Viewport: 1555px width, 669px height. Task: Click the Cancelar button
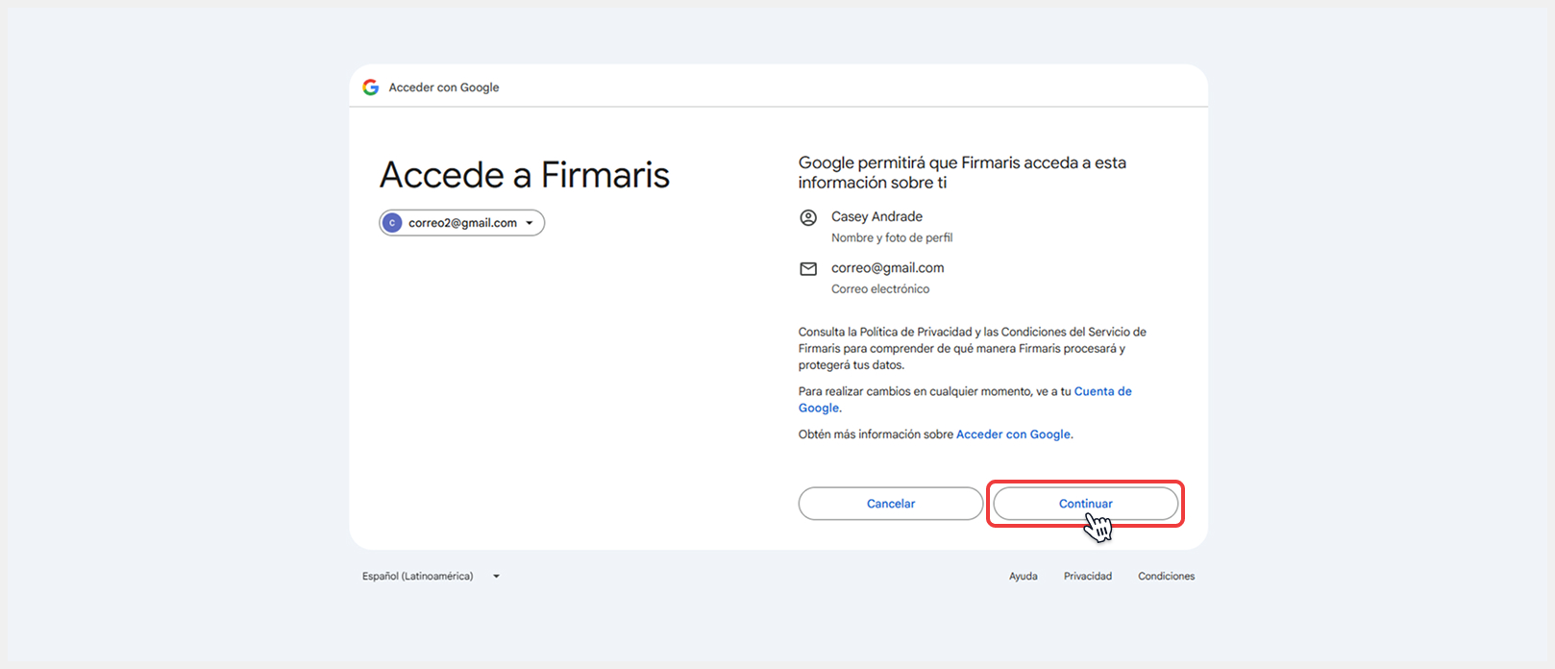coord(891,504)
